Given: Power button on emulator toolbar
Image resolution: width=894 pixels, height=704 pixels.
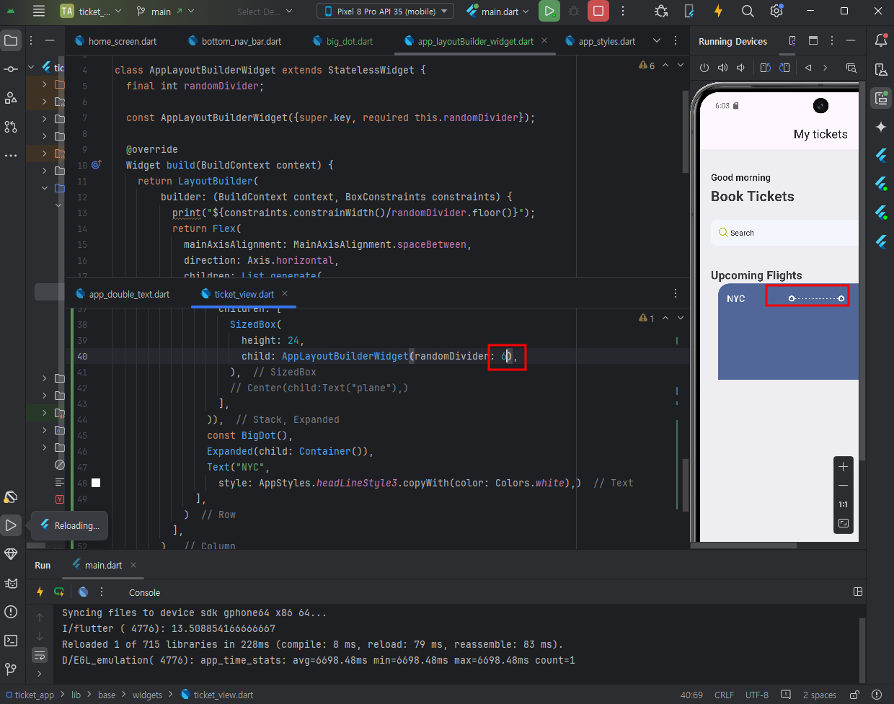Looking at the screenshot, I should click(x=704, y=68).
